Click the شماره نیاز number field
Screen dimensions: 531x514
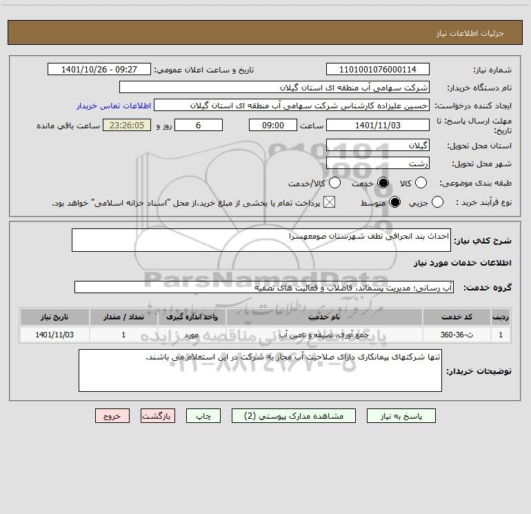pyautogui.click(x=378, y=70)
